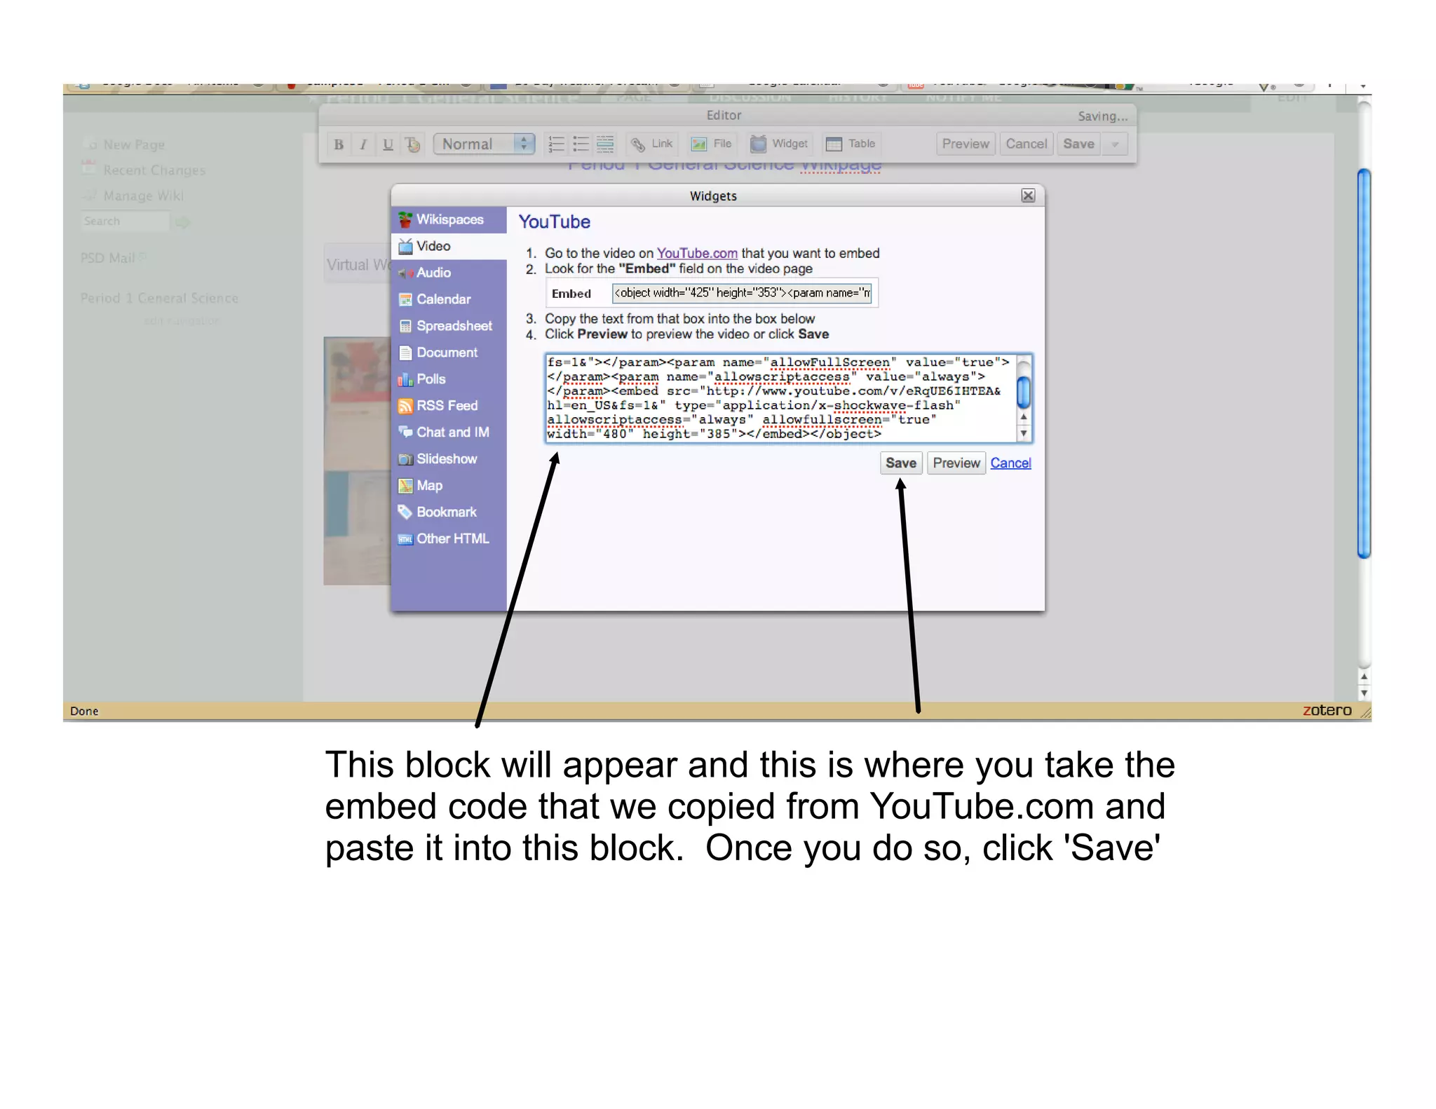
Task: Insert a numbered list
Action: pyautogui.click(x=556, y=144)
